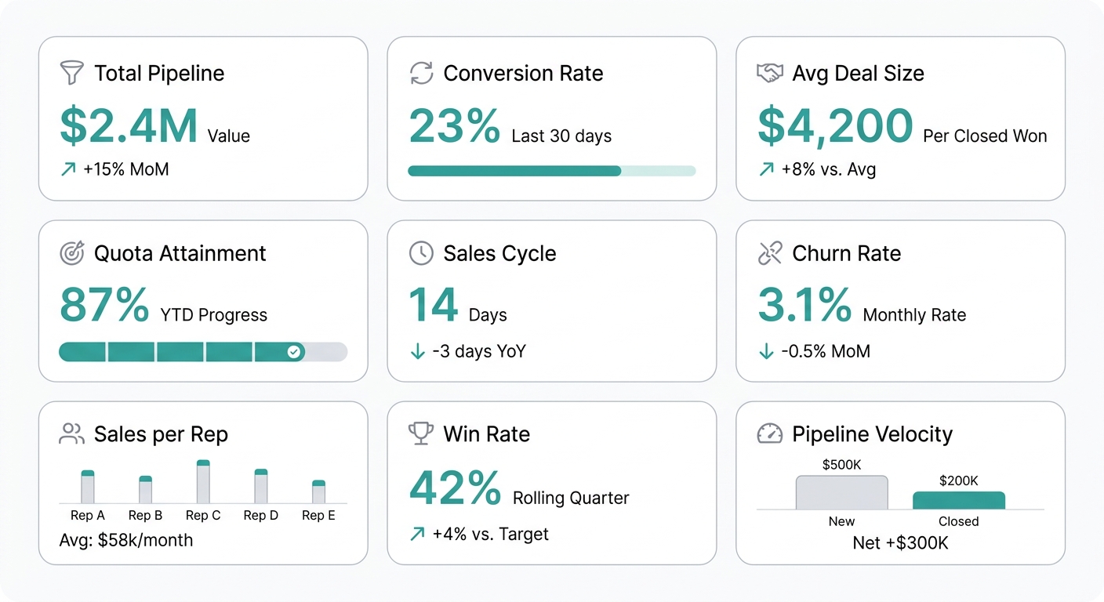Click the funnel icon beside Total Pipeline
This screenshot has height=602, width=1104.
point(71,74)
